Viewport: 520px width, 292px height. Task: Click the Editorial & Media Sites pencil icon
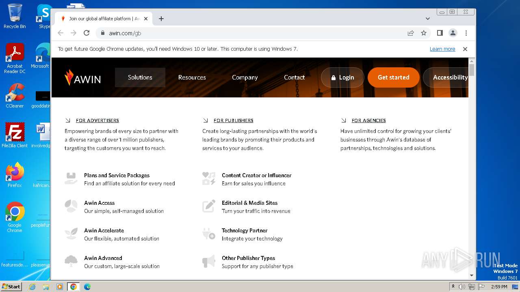[x=209, y=206]
